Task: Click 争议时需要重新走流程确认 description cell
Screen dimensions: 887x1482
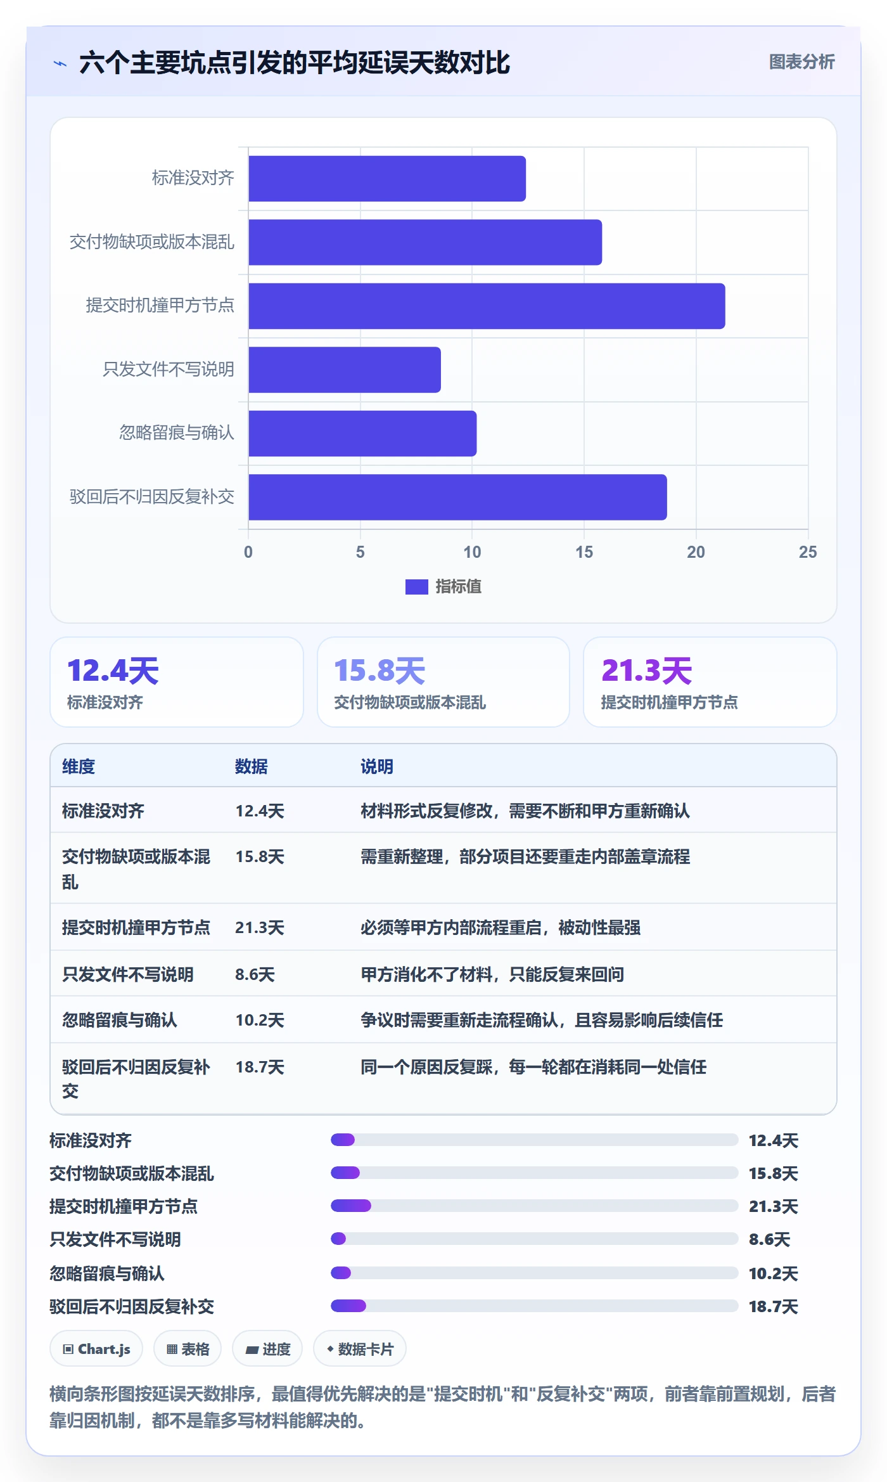Action: tap(542, 1020)
